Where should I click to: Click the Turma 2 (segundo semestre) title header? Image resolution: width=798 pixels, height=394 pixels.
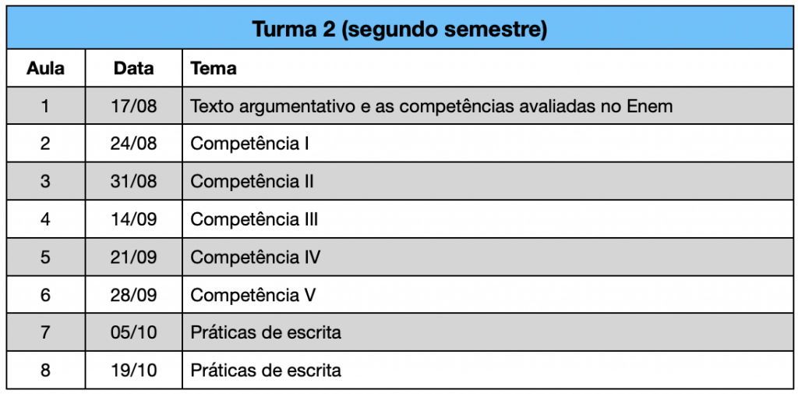pyautogui.click(x=399, y=28)
